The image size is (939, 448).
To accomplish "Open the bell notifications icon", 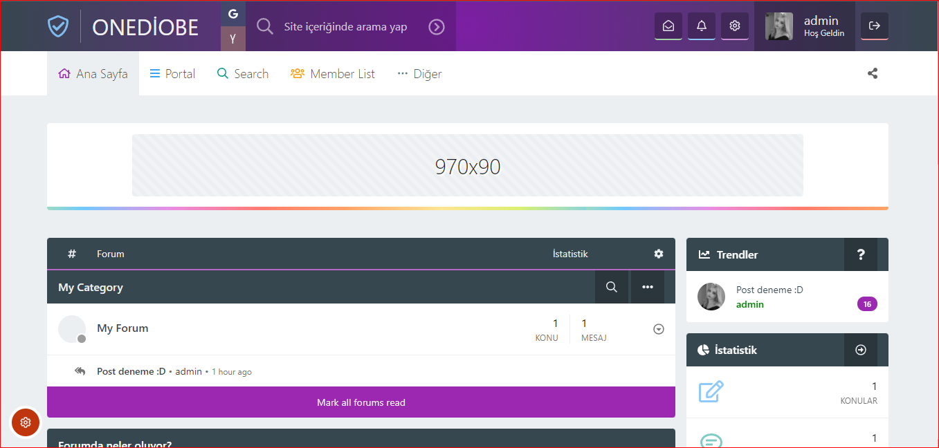I will [x=701, y=26].
